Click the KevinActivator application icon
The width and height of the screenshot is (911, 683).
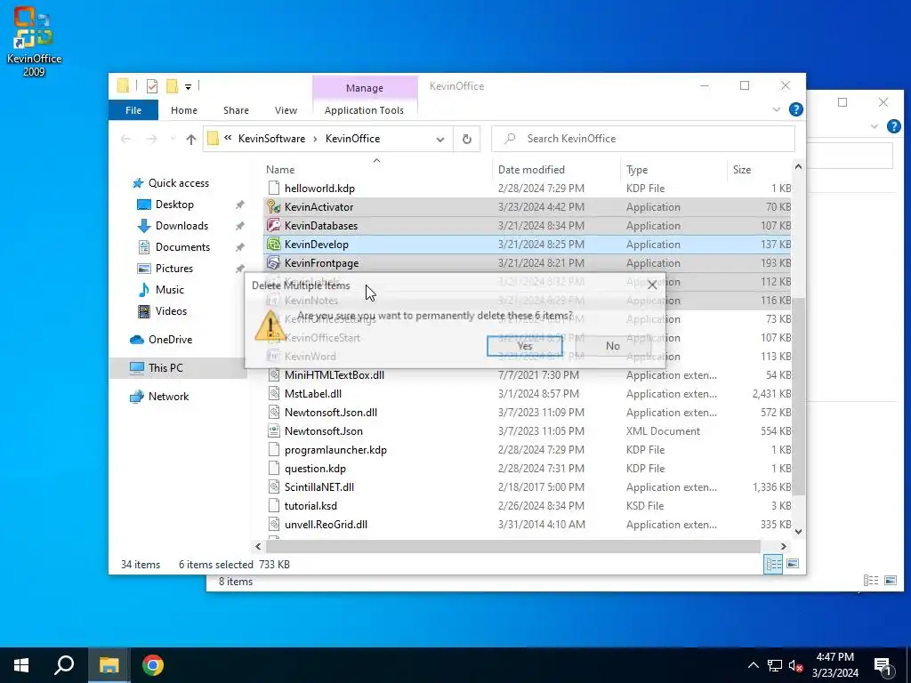[x=274, y=206]
